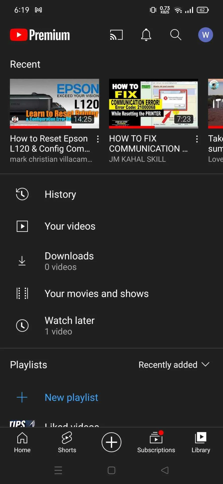223x484 pixels.
Task: Open notifications bell
Action: coord(146,35)
